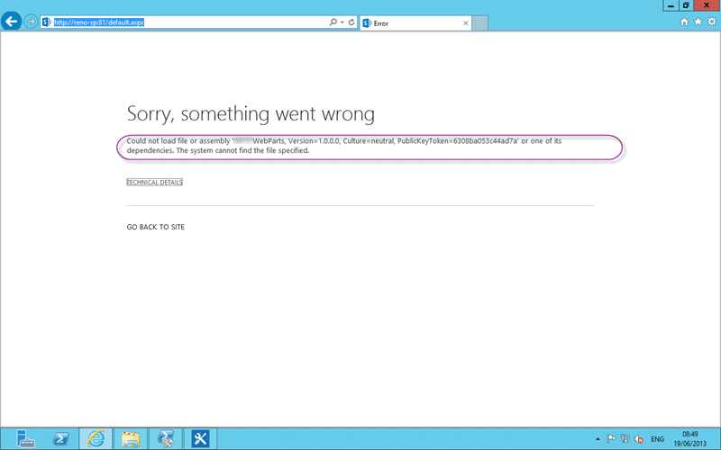Close the Error tab with its X
This screenshot has width=721, height=450.
[x=465, y=23]
